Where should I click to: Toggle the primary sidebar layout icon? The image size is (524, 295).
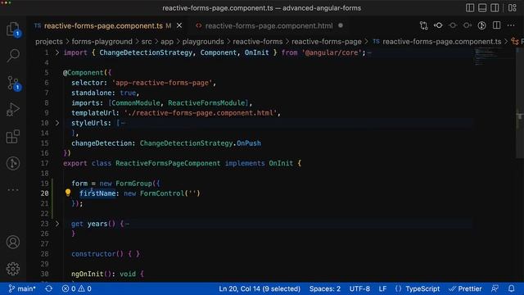(x=470, y=7)
